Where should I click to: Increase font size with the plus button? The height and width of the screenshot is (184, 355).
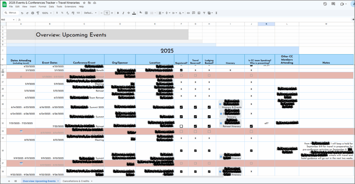(x=112, y=13)
